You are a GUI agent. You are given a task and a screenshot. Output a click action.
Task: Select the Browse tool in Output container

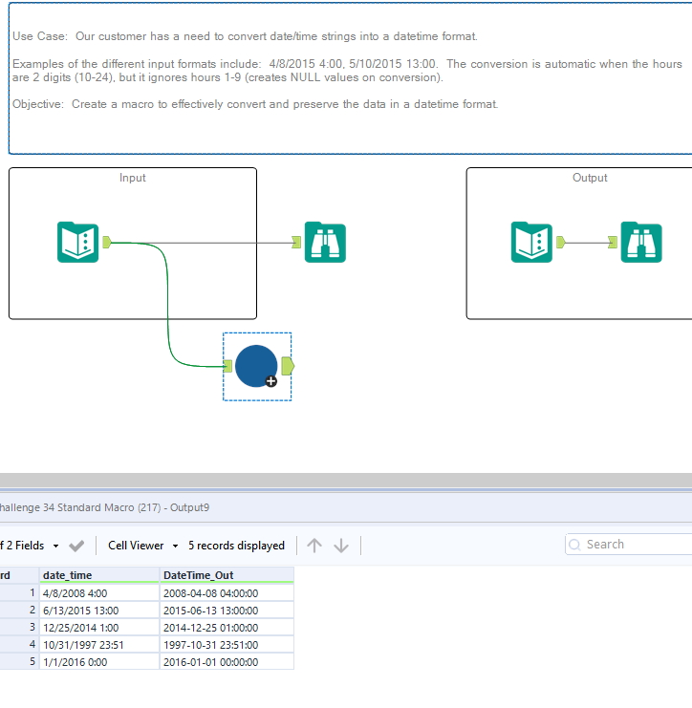tap(641, 243)
